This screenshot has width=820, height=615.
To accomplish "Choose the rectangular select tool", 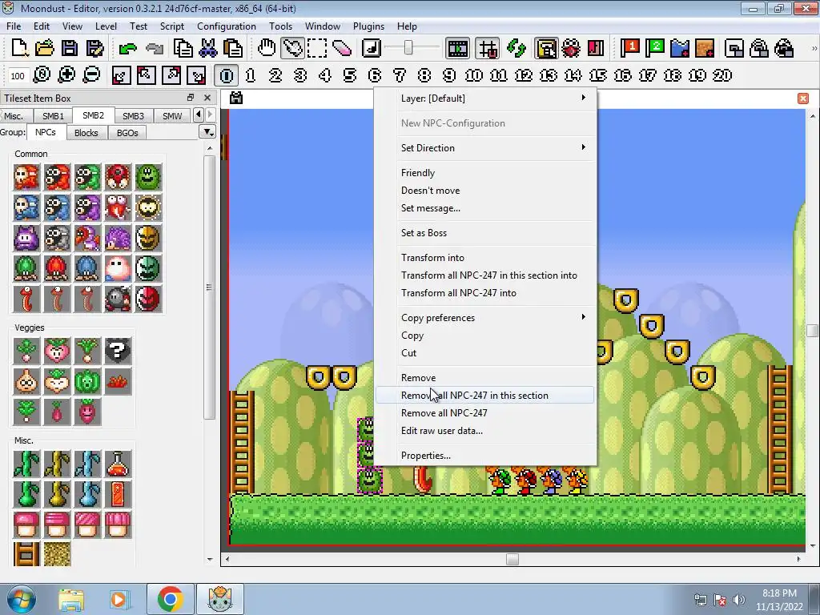I will (x=317, y=49).
